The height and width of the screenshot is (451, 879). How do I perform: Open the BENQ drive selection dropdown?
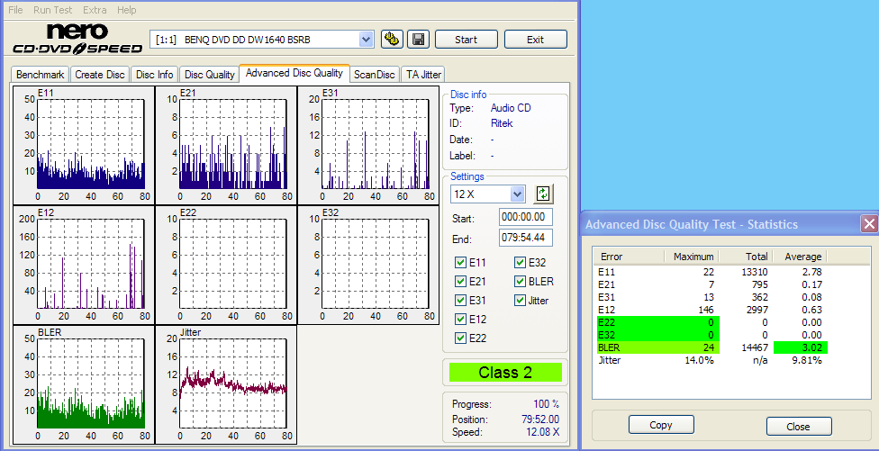pos(366,39)
